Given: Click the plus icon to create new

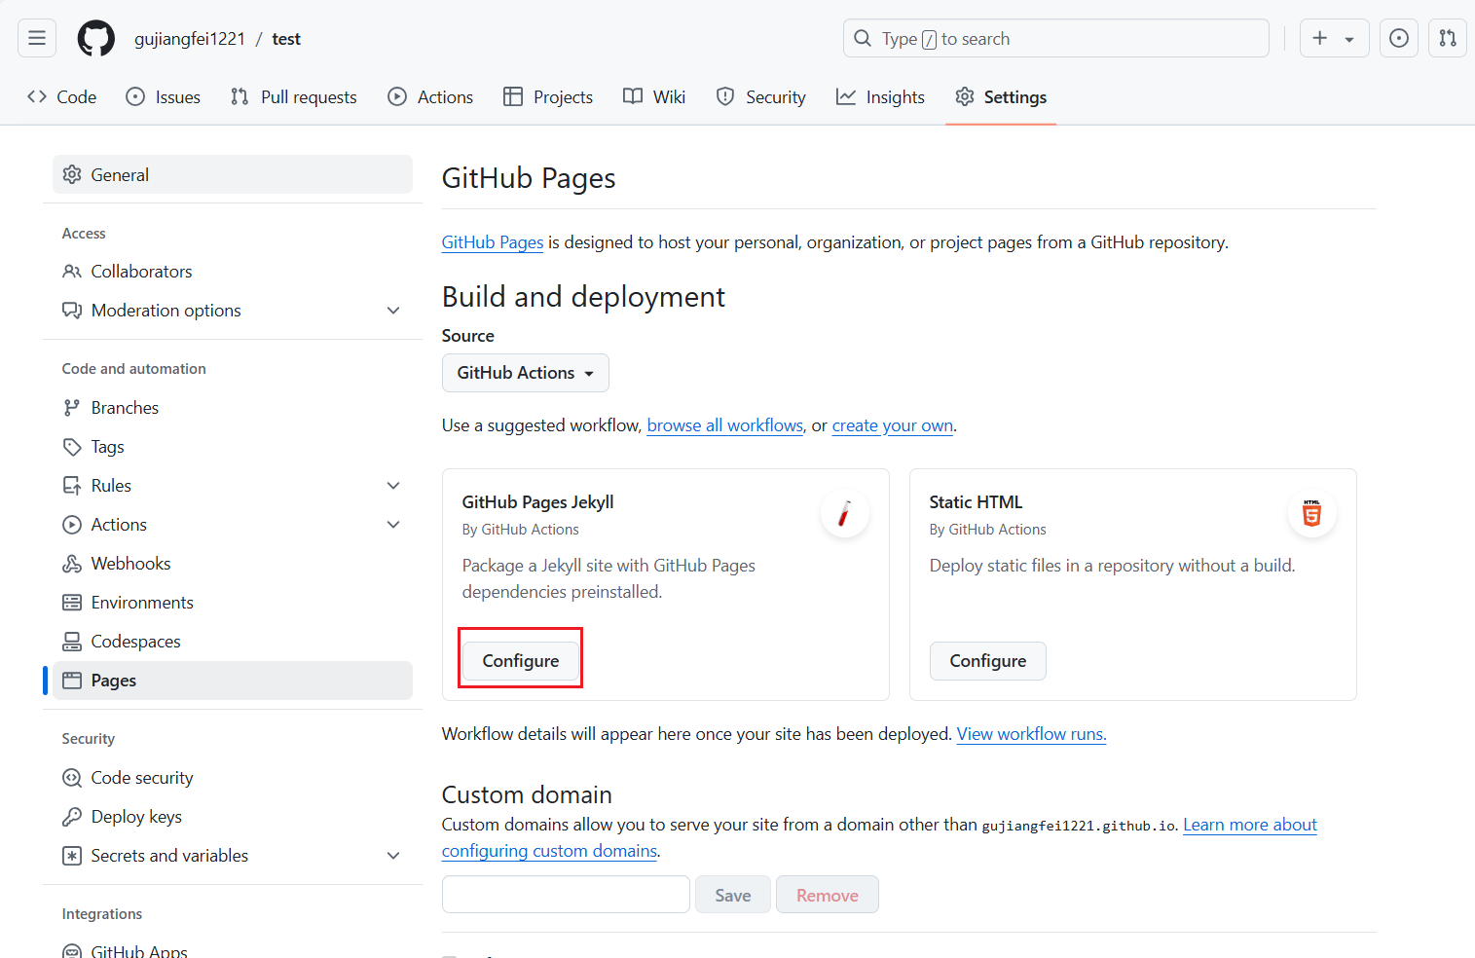Looking at the screenshot, I should pyautogui.click(x=1320, y=38).
